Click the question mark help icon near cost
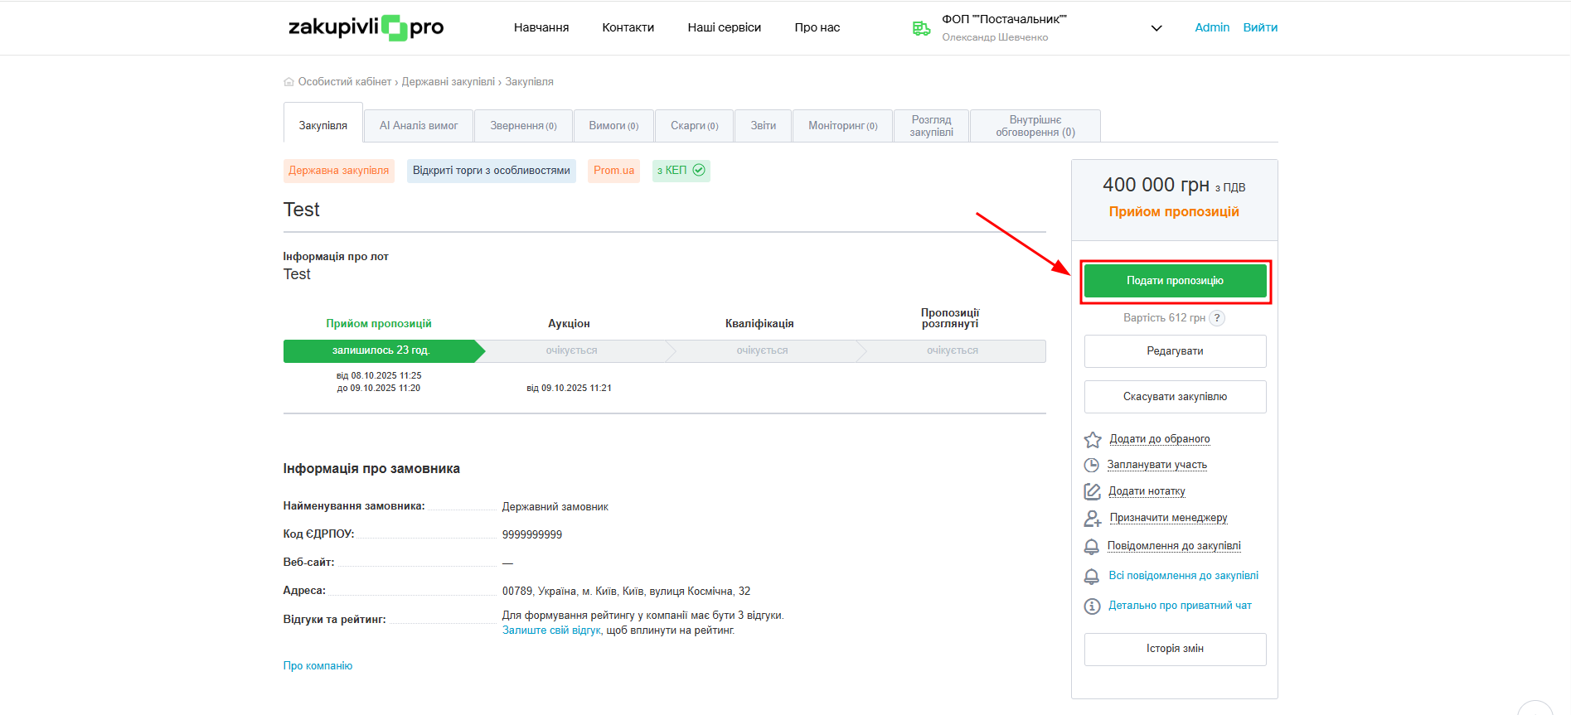The image size is (1571, 715). tap(1216, 318)
